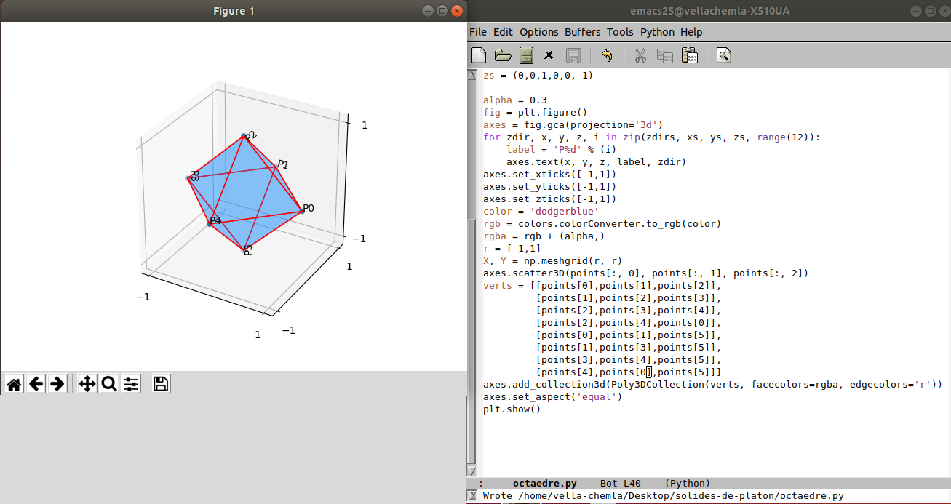Image resolution: width=951 pixels, height=504 pixels.
Task: Close the current buffer with the X icon
Action: 549,55
